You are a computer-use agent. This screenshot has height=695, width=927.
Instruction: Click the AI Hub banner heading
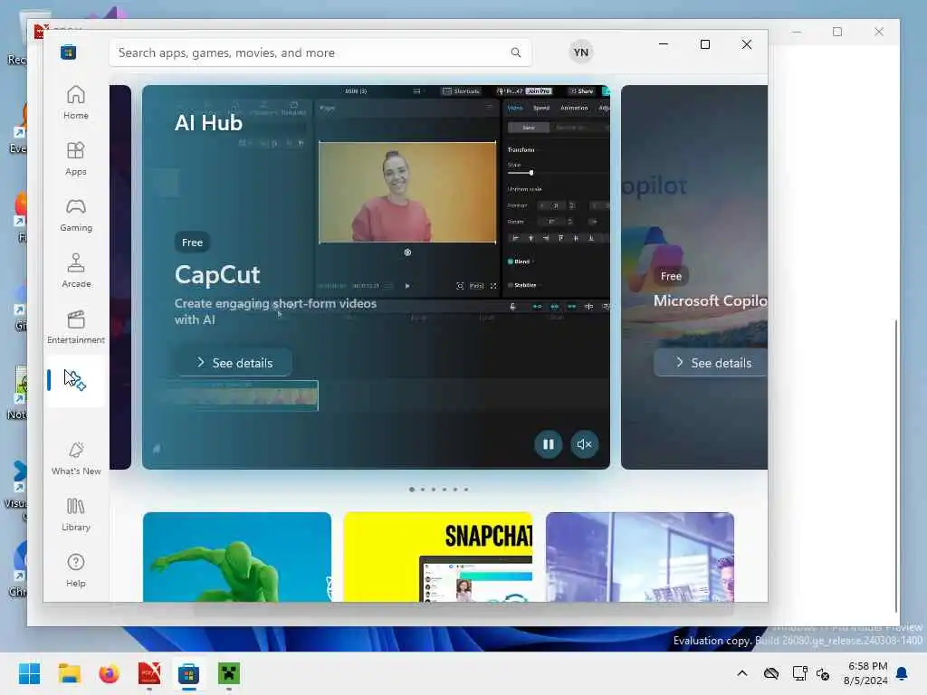[209, 123]
